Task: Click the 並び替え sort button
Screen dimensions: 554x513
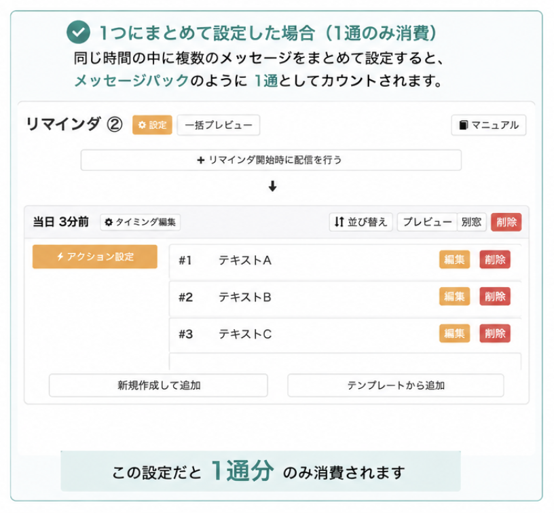Action: (x=361, y=222)
